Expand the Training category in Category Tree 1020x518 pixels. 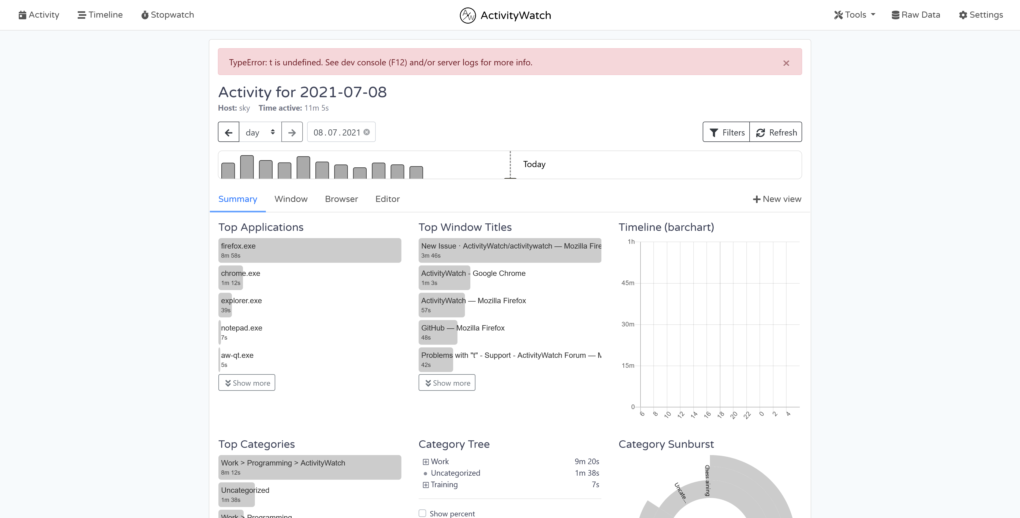[x=426, y=485]
